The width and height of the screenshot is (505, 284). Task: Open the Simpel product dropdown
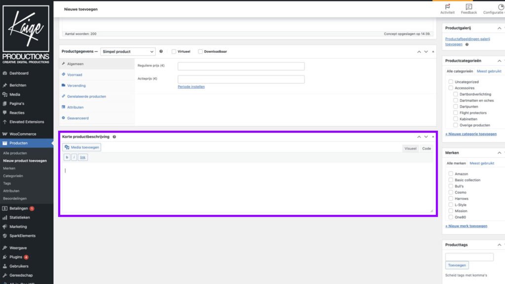[128, 51]
